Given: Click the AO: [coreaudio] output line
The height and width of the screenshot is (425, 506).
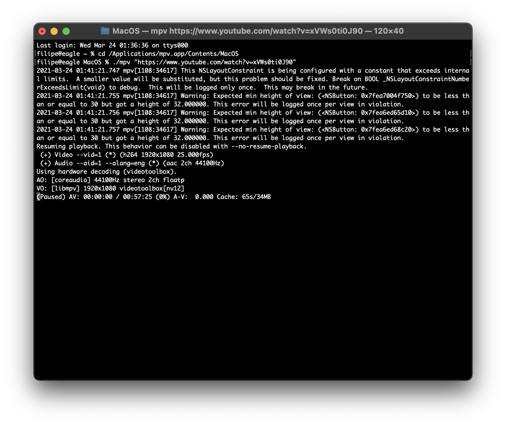Looking at the screenshot, I should (x=110, y=180).
